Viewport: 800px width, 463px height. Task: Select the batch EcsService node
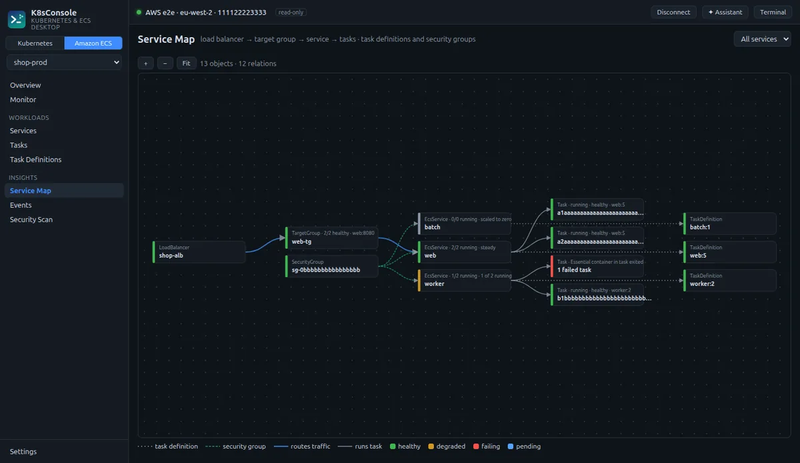464,223
